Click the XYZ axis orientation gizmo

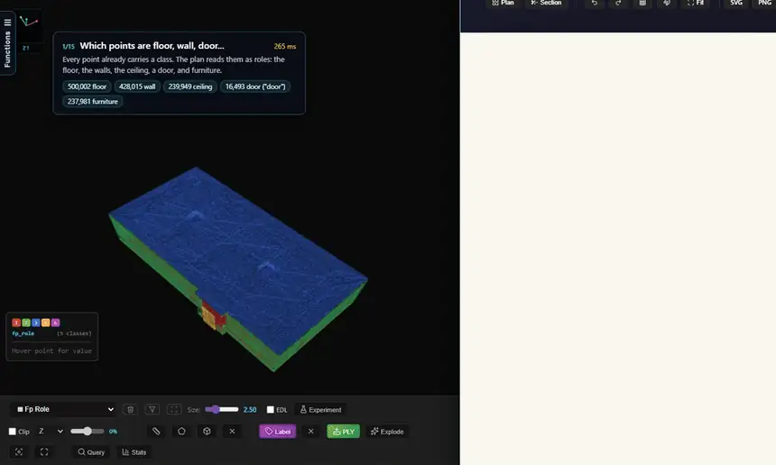tap(28, 22)
